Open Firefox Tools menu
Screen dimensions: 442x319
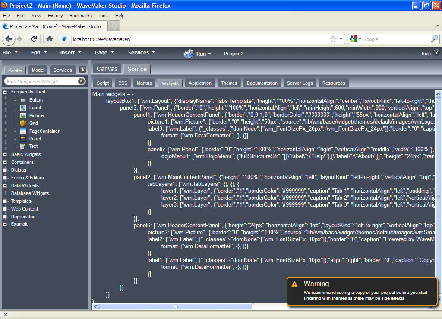(x=103, y=16)
